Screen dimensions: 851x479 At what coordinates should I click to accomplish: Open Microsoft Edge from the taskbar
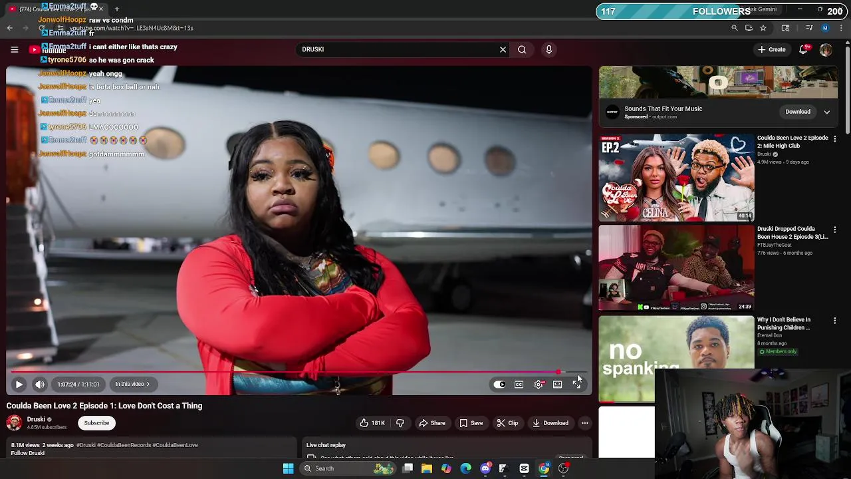point(465,468)
